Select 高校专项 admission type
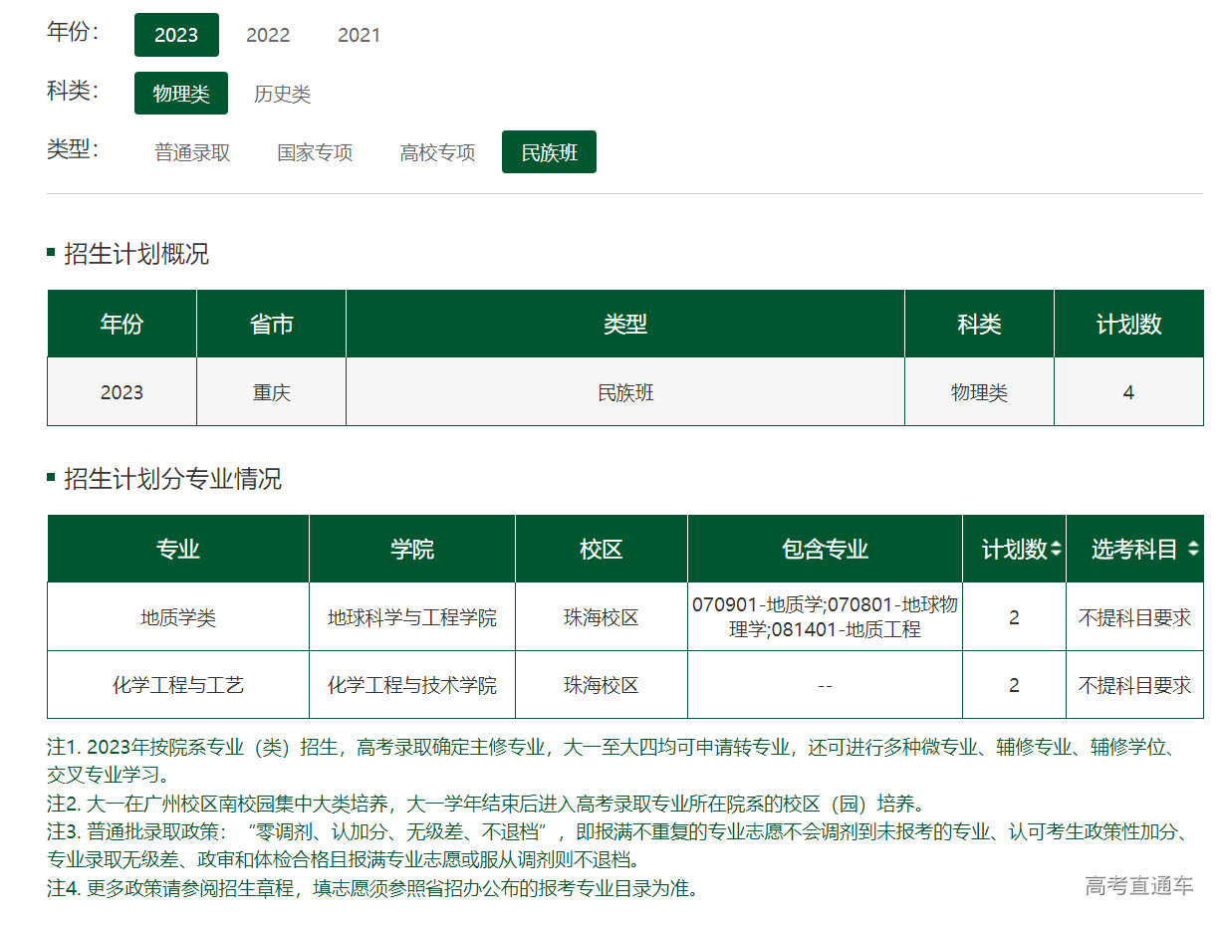The width and height of the screenshot is (1222, 925). click(437, 152)
